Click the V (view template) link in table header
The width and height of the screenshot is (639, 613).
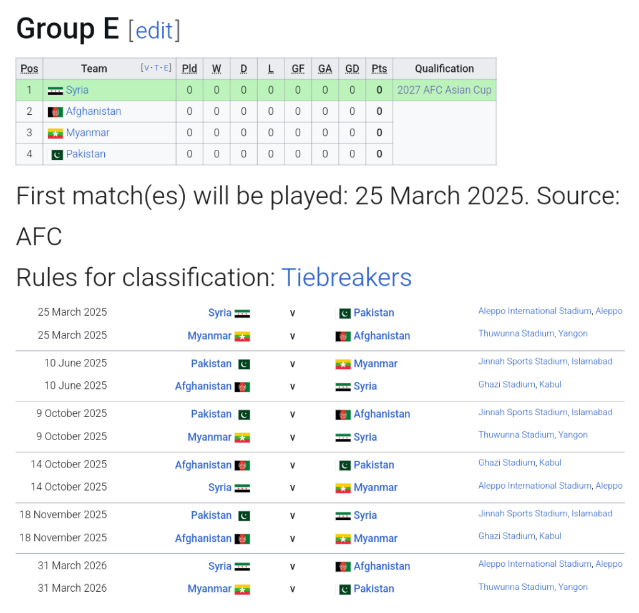[147, 68]
